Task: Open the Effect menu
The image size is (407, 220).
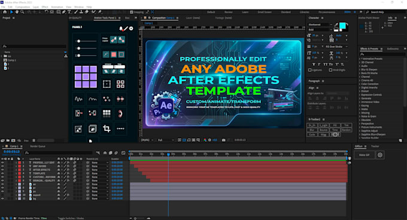Action: pos(45,7)
